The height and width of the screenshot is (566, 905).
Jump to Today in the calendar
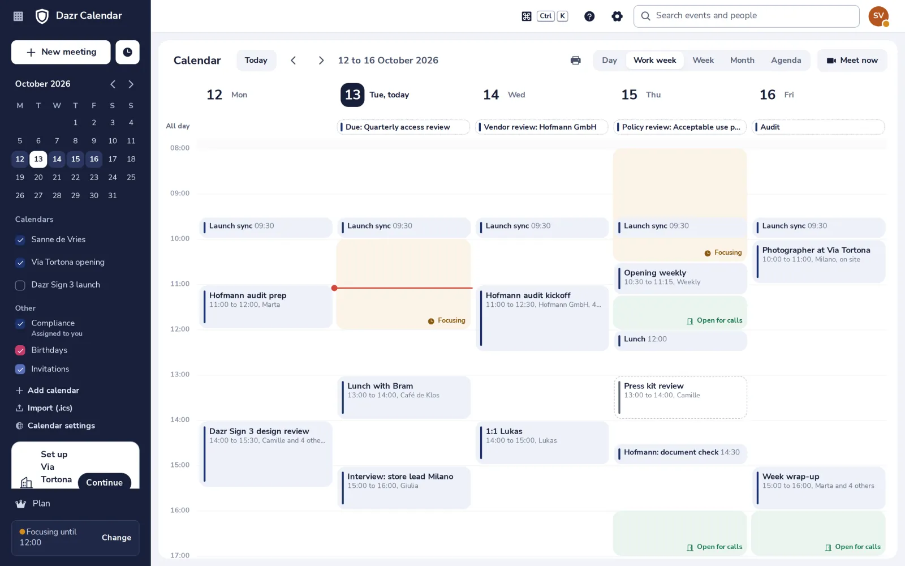click(x=256, y=61)
